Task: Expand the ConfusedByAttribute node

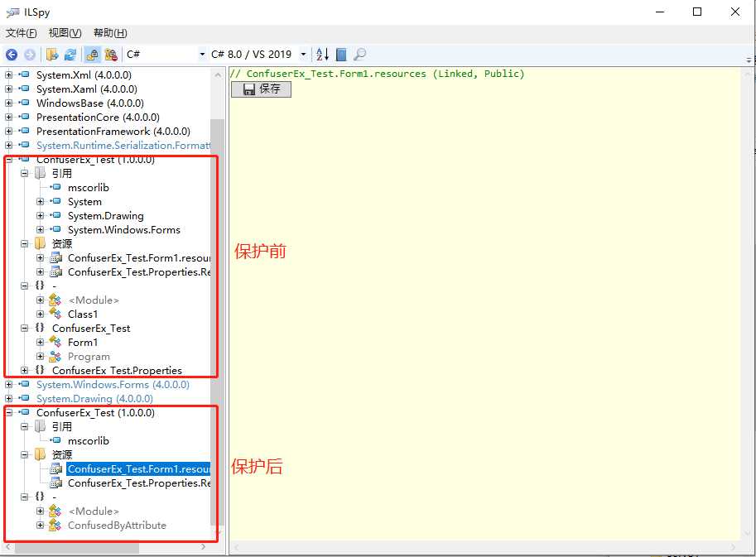Action: pyautogui.click(x=41, y=526)
